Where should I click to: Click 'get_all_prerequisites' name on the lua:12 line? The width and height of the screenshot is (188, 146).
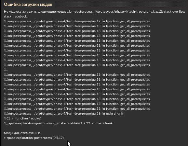click(x=135, y=21)
